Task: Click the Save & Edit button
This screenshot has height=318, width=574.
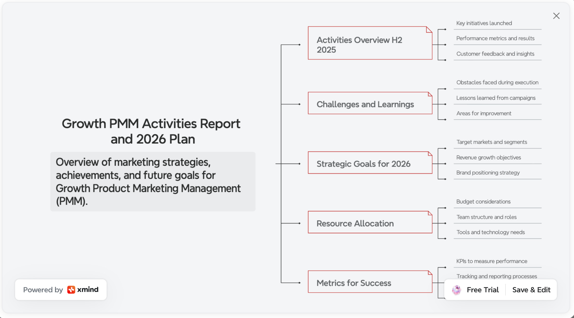Action: (531, 290)
